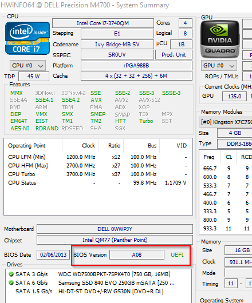Screen dimensions: 252x303
Task: Click the Freq column header in memory timings
Action: (210, 157)
